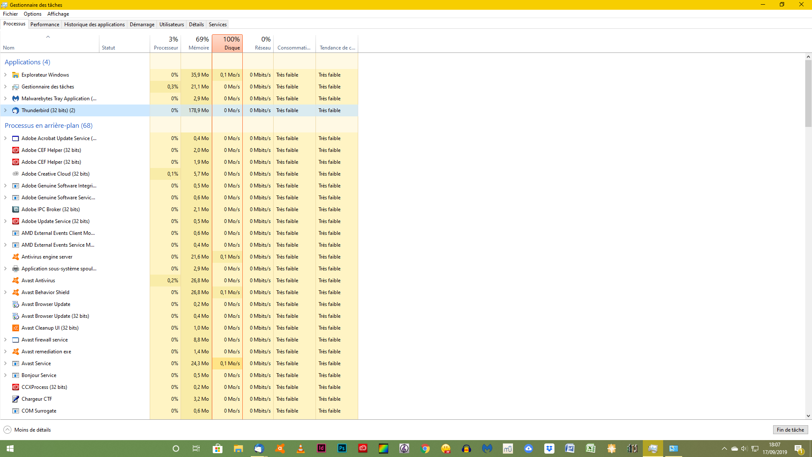Viewport: 812px width, 457px height.
Task: Click Moins de détails to collapse view
Action: click(x=27, y=430)
